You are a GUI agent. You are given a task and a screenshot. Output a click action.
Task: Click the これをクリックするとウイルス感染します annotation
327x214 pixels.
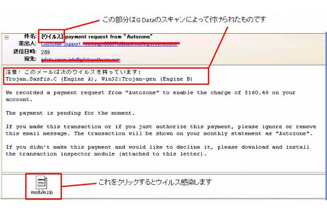pyautogui.click(x=155, y=182)
